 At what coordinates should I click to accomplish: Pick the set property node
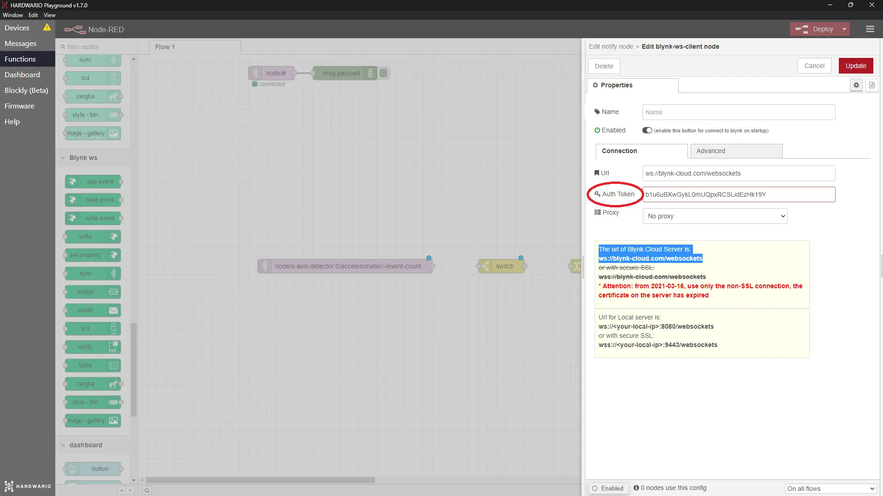tap(93, 255)
